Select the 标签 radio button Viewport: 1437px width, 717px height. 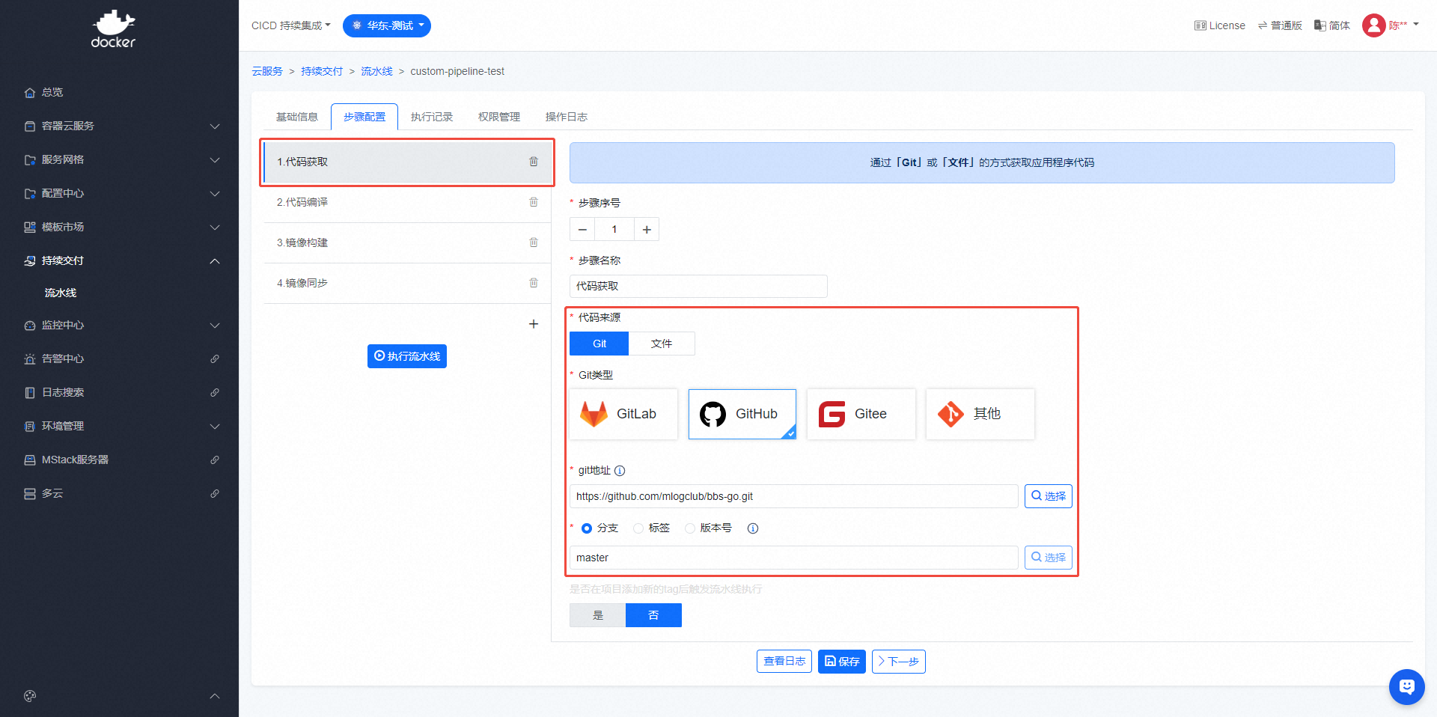638,528
